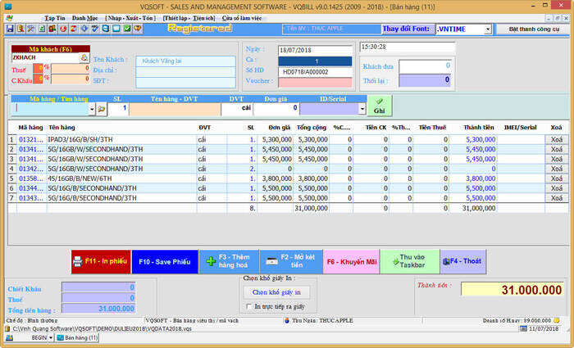
Task: Open customer lookup icon beside ZKHACH
Action: (x=84, y=58)
